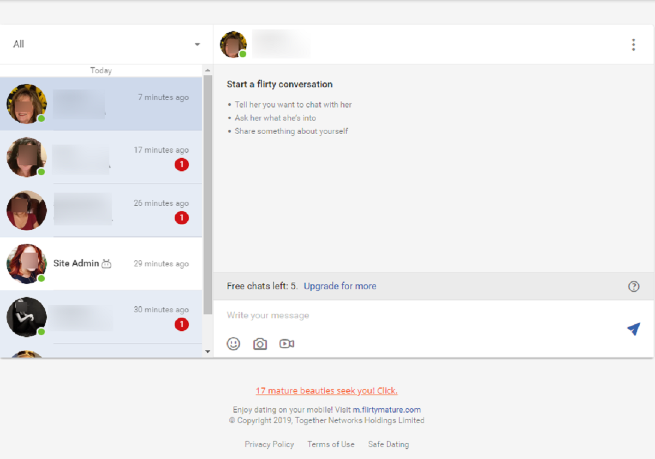The width and height of the screenshot is (655, 459).
Task: Open the Terms of Use link
Action: coord(331,444)
